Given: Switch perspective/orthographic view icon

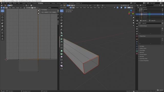Looking at the screenshot, I should (134, 26).
